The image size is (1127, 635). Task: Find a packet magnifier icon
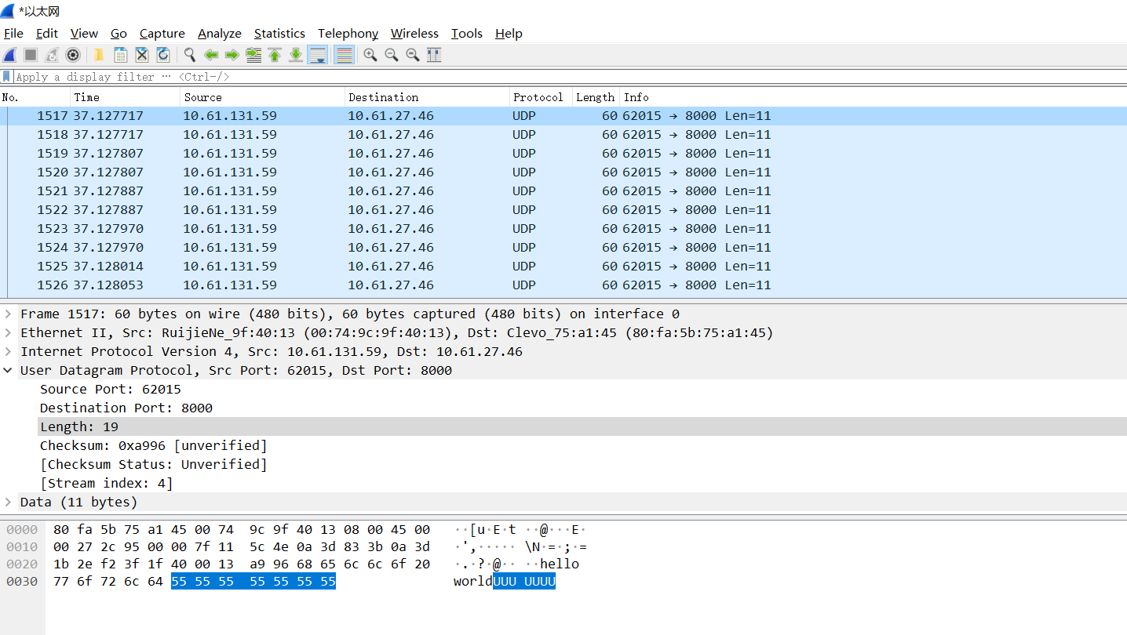tap(189, 55)
